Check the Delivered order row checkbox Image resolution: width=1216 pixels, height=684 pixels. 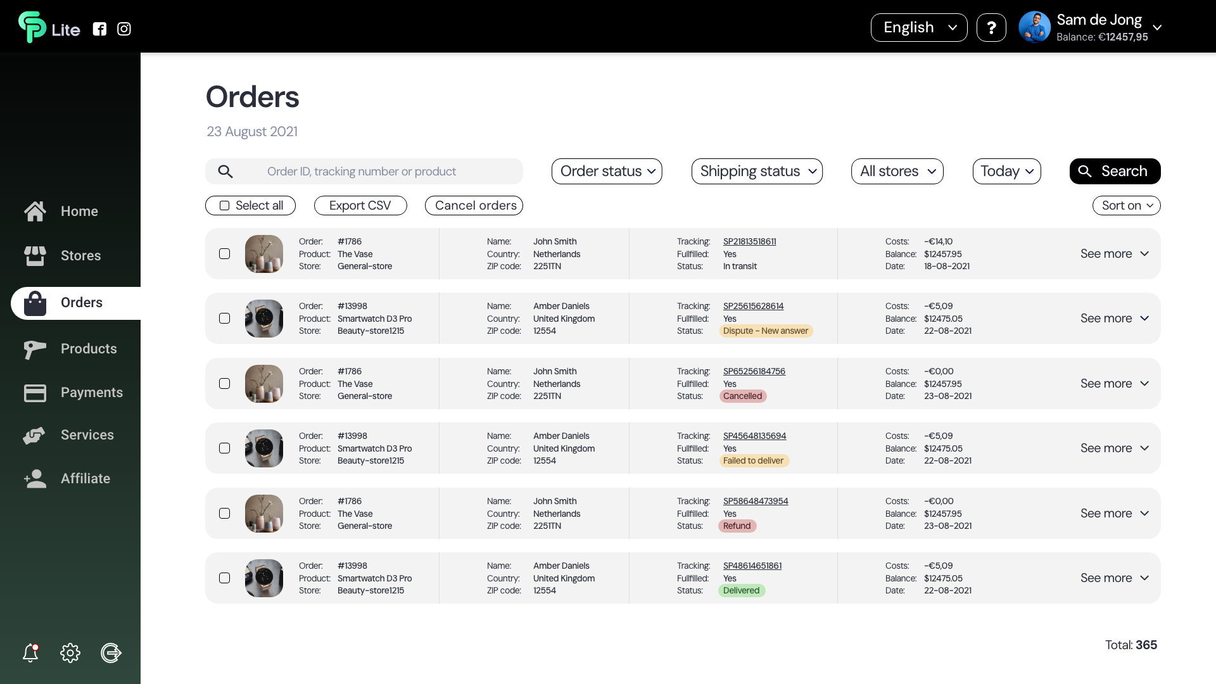(224, 578)
